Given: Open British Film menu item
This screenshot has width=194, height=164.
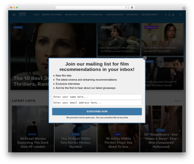Looking at the screenshot, I should (71, 15).
